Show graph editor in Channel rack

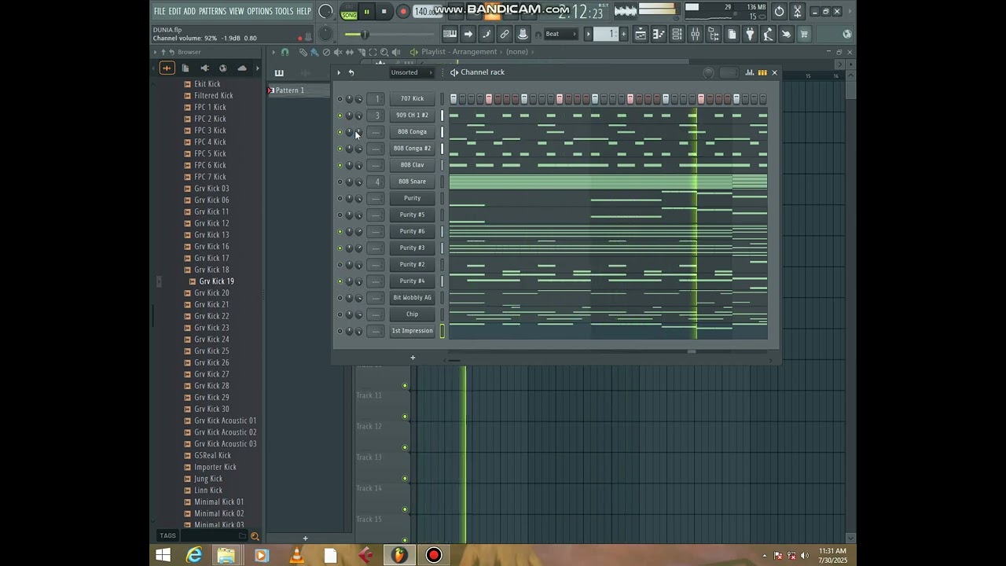[750, 72]
